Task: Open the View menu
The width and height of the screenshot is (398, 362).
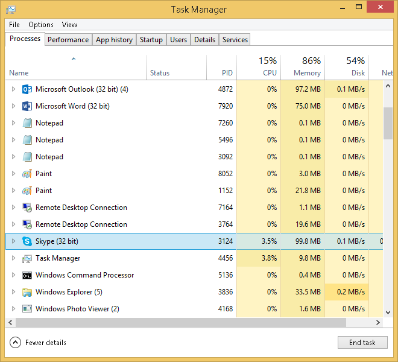Action: point(69,25)
